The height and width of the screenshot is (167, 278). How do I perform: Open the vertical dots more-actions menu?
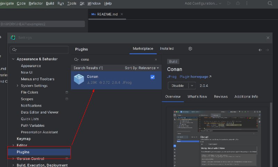pyautogui.click(x=247, y=3)
